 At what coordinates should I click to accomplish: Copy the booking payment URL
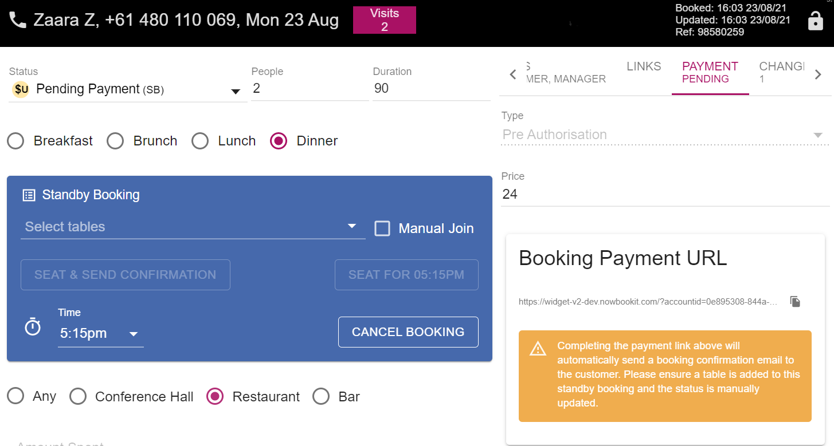795,302
